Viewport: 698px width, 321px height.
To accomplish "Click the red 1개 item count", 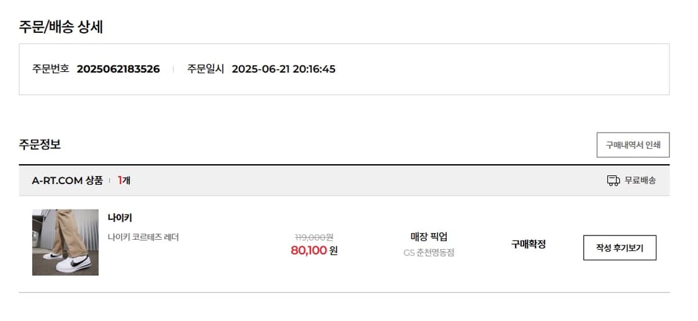I will click(x=123, y=180).
